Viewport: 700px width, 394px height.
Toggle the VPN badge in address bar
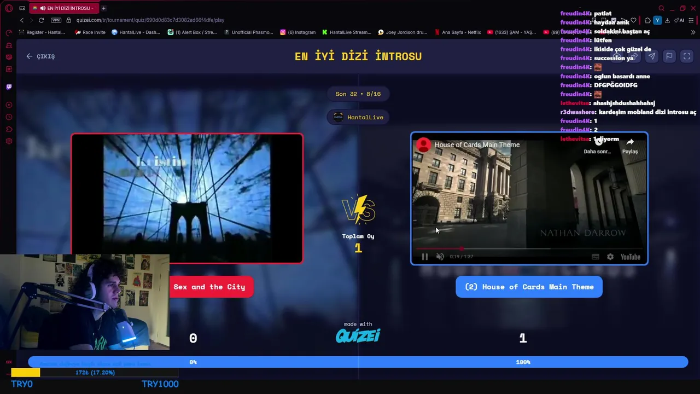(x=56, y=20)
